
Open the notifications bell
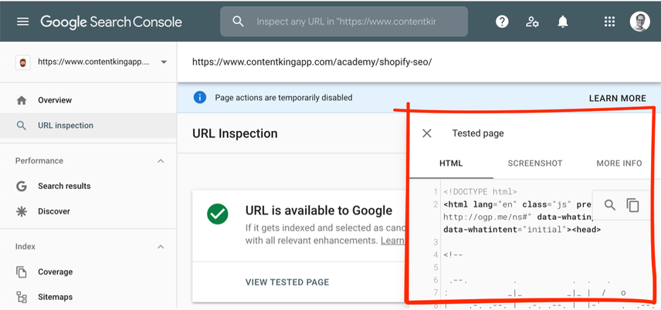[x=563, y=22]
